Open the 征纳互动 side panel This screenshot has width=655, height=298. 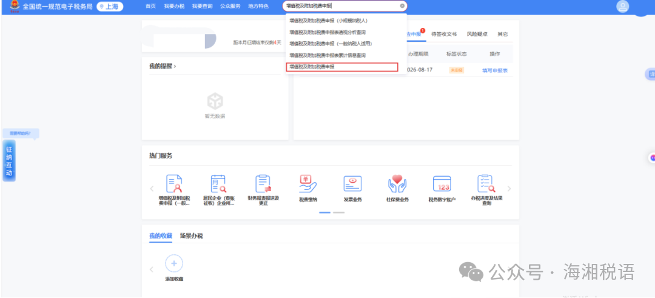coord(8,161)
